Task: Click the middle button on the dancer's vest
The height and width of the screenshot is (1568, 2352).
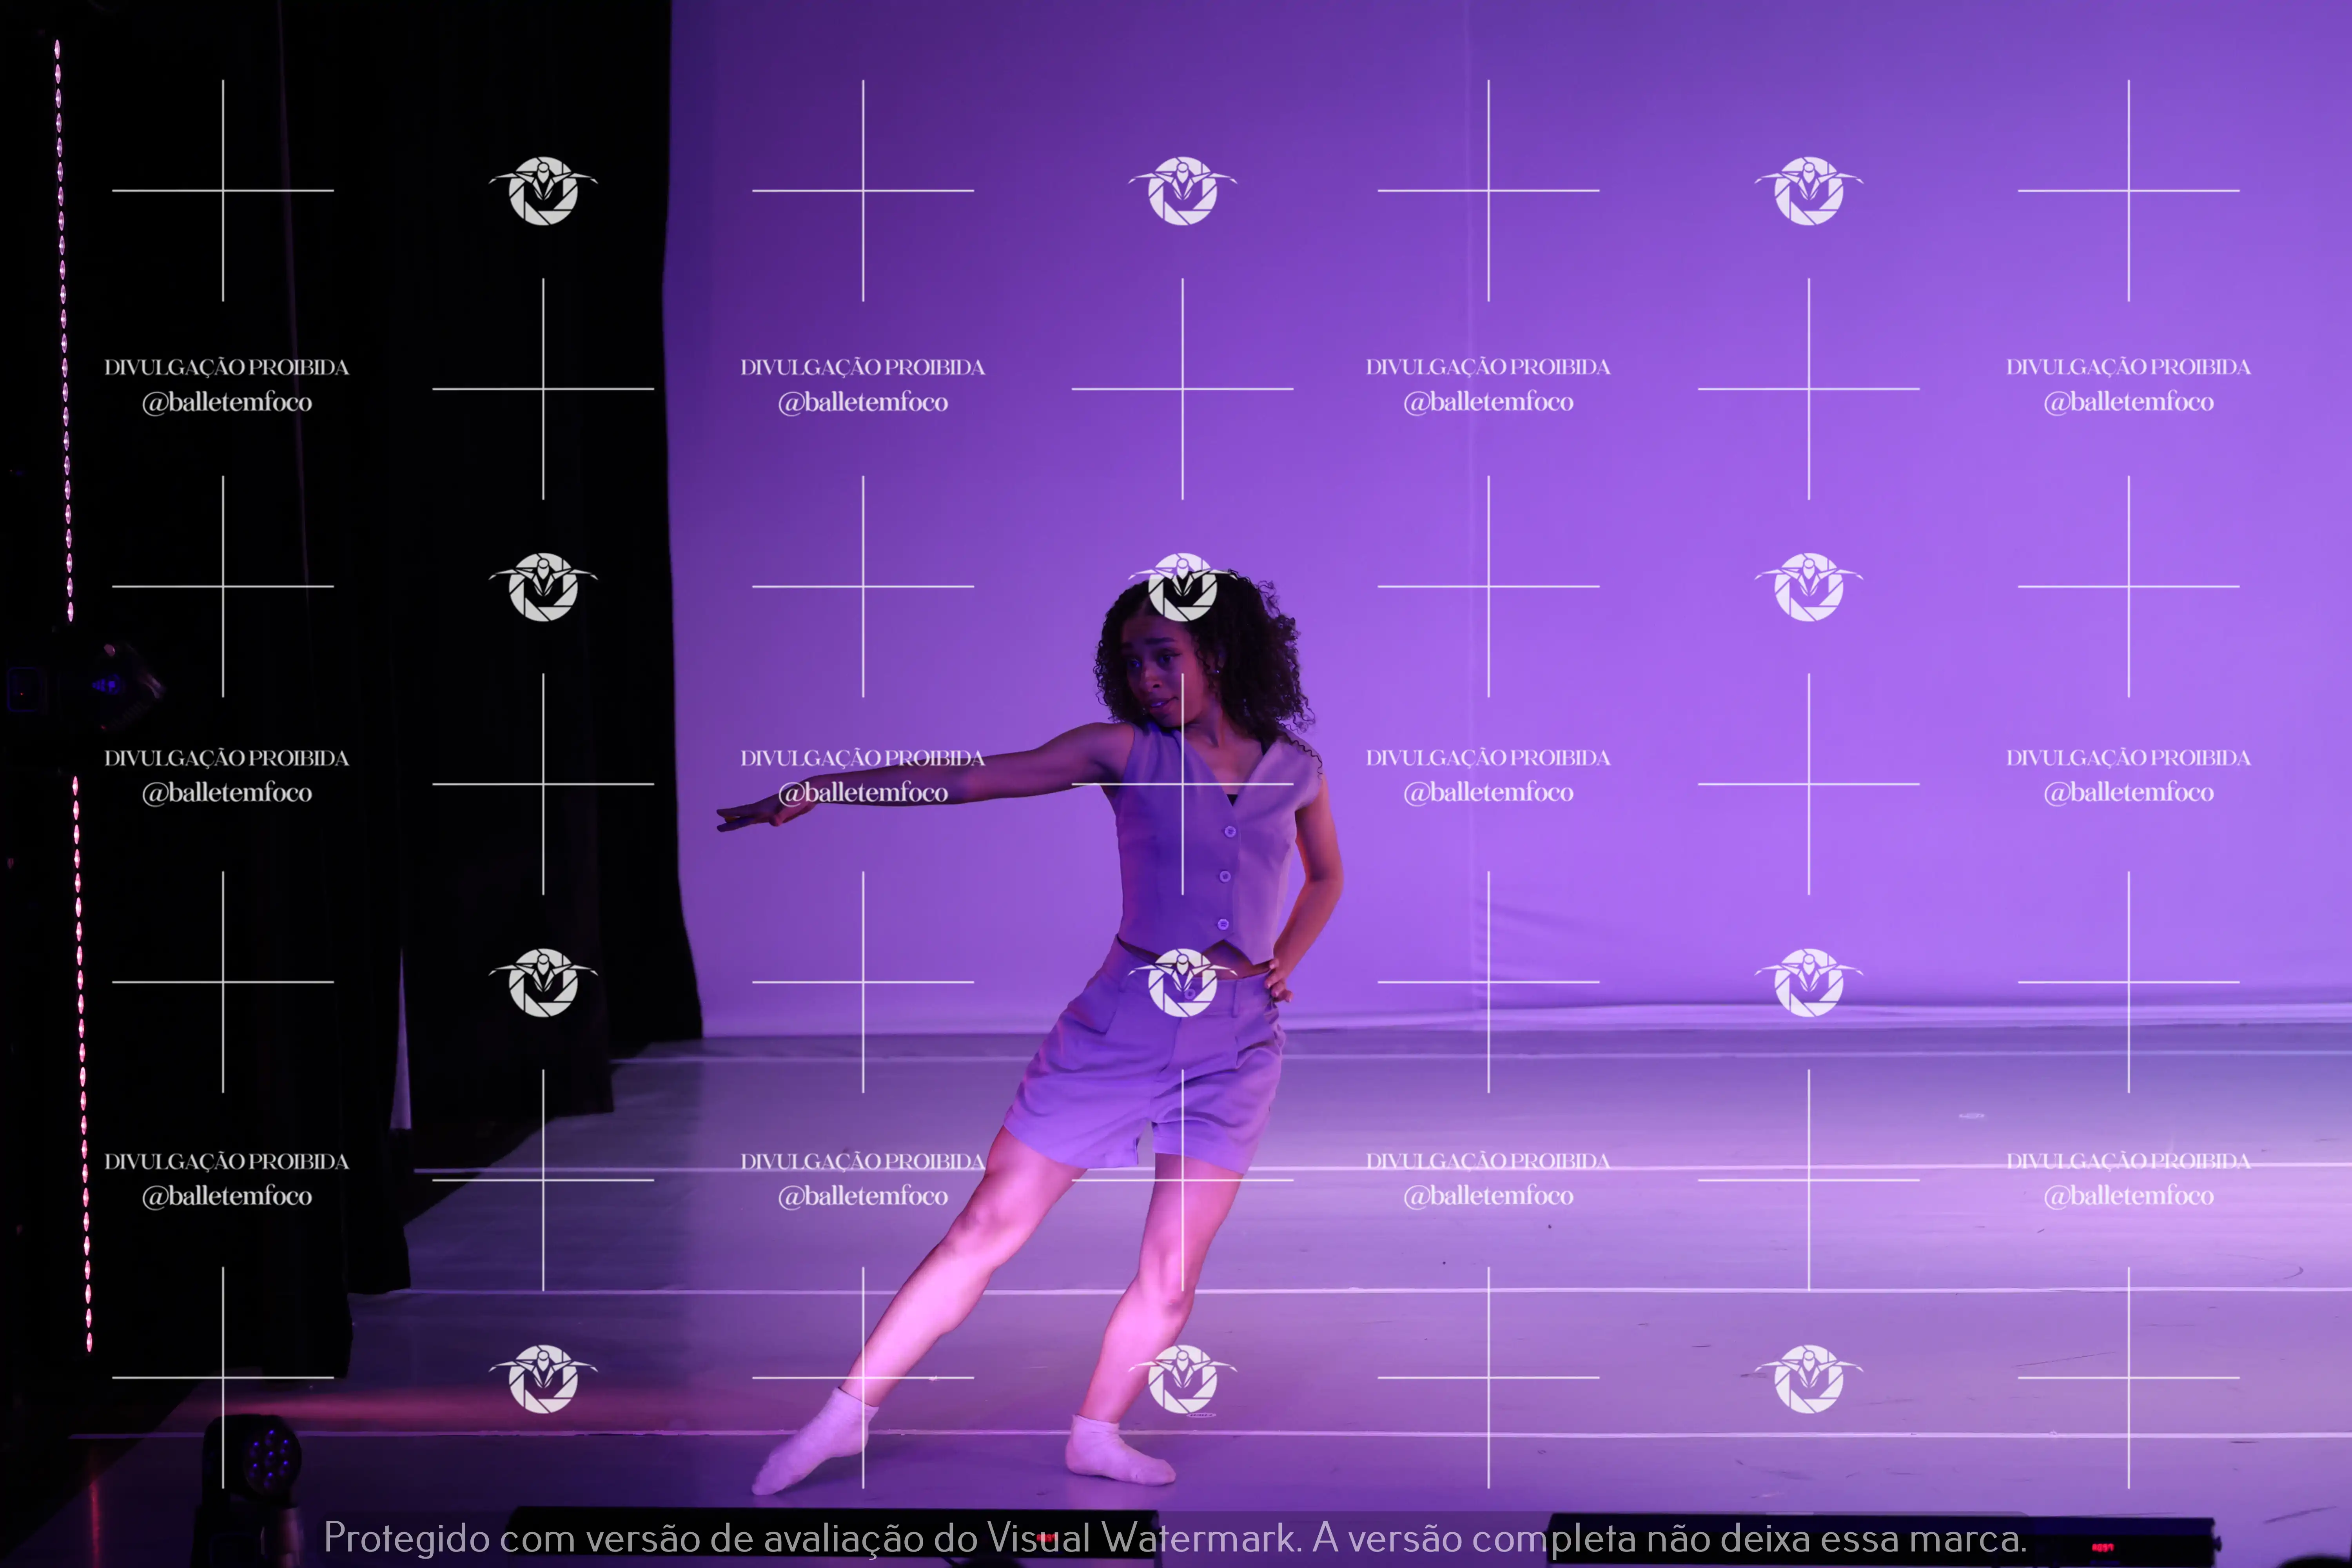Action: pos(1225,877)
